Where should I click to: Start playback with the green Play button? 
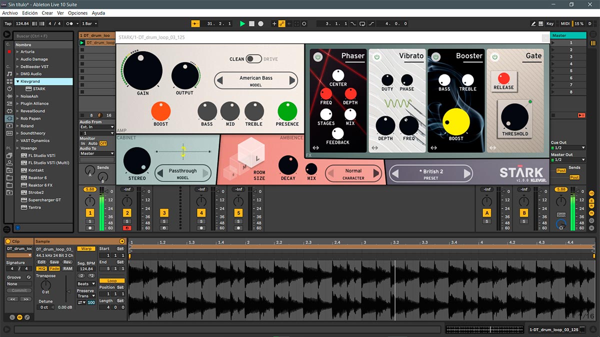(x=242, y=23)
